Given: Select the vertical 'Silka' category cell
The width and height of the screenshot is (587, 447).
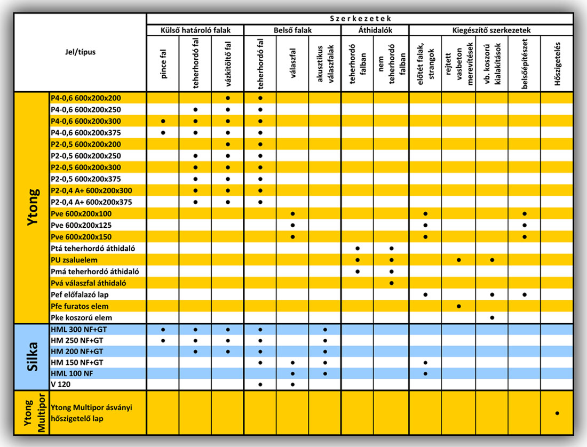Looking at the screenshot, I should point(31,356).
